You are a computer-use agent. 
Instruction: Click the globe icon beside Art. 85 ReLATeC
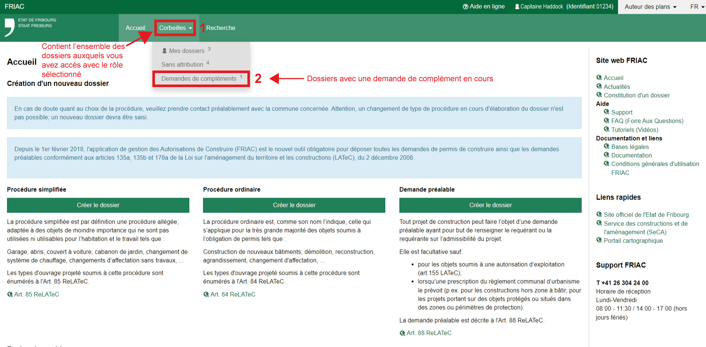(x=10, y=294)
